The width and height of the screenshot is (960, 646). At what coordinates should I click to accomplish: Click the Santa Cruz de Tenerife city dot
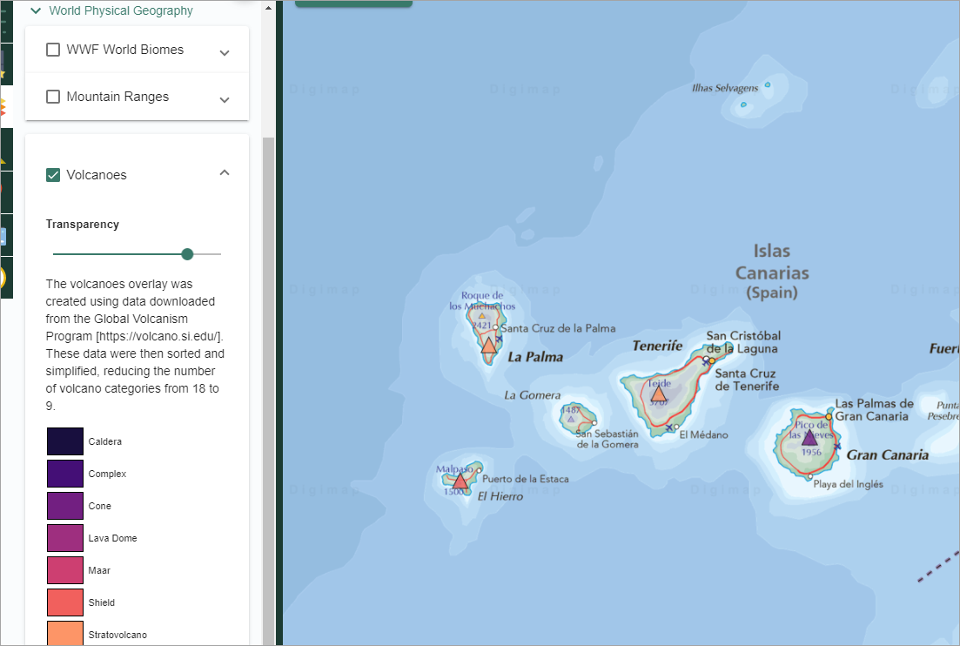711,360
